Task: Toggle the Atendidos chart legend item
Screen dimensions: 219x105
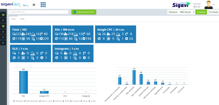Action: click(19, 101)
